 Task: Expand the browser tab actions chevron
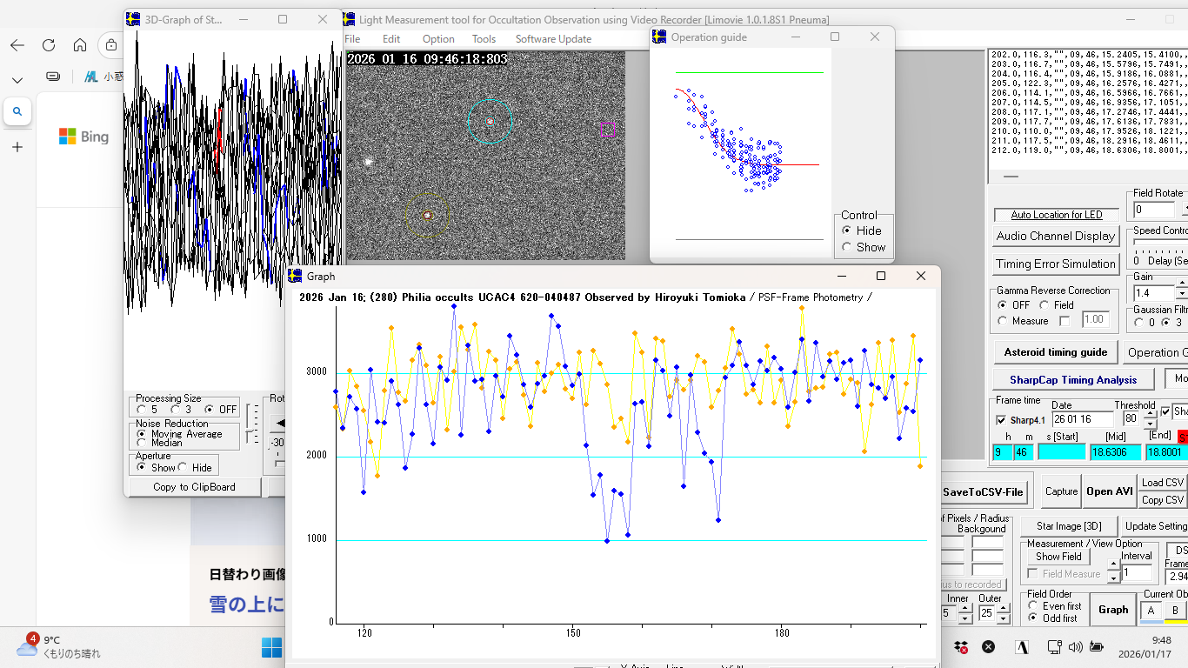coord(17,79)
